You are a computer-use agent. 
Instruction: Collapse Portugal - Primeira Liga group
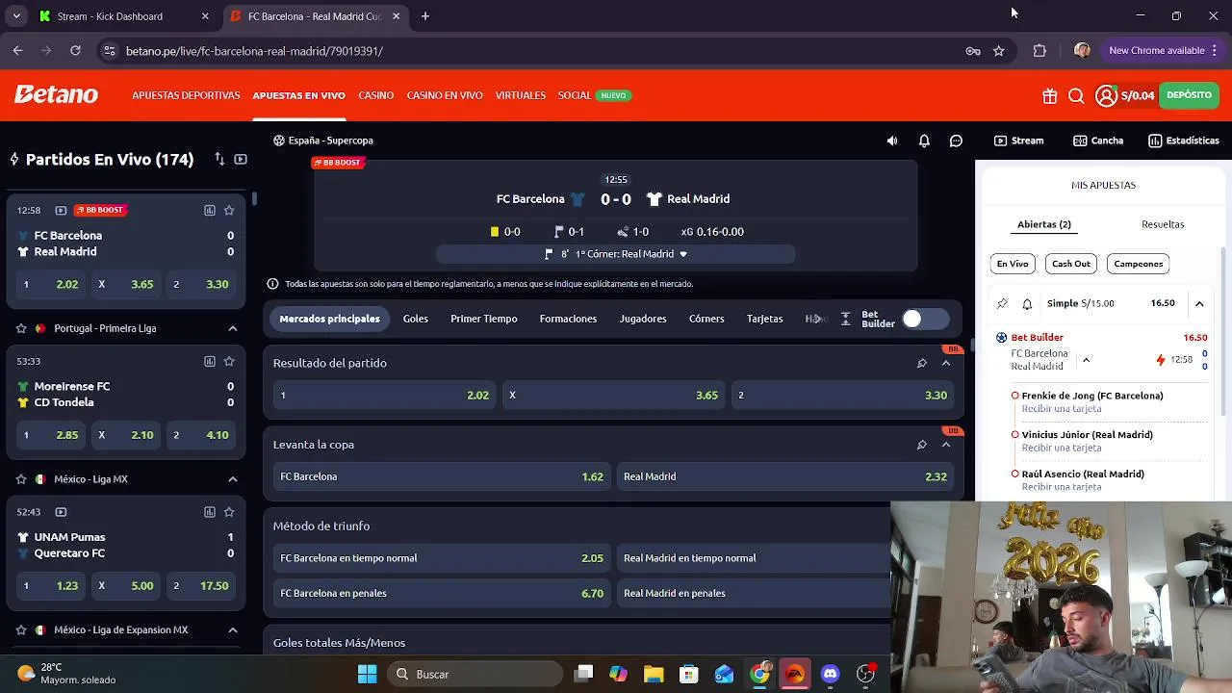(x=233, y=328)
